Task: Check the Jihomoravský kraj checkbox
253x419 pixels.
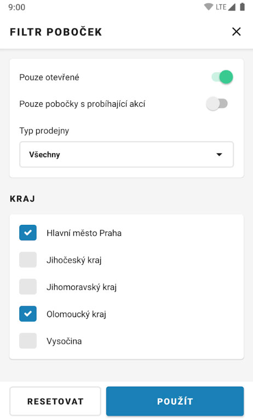Action: pos(28,287)
